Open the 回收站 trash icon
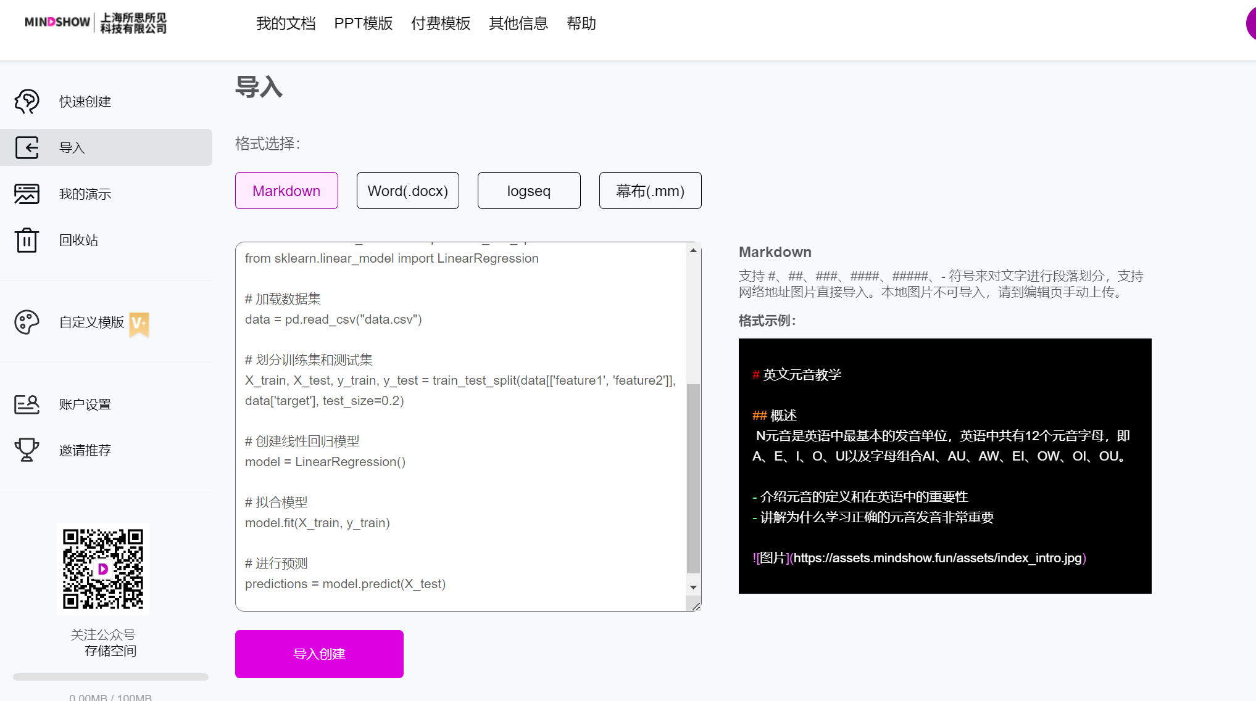 tap(26, 240)
